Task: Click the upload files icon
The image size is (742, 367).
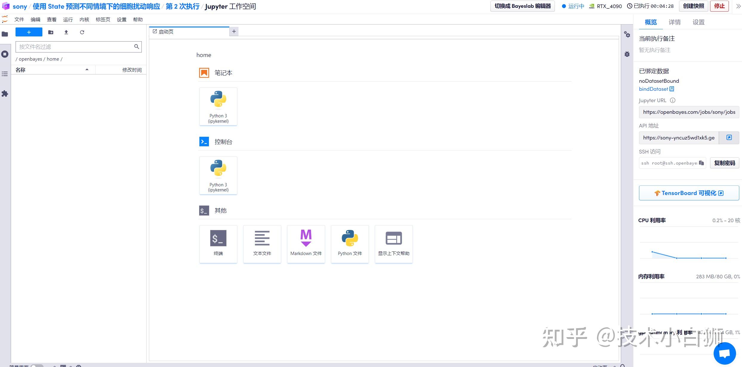Action: tap(66, 32)
